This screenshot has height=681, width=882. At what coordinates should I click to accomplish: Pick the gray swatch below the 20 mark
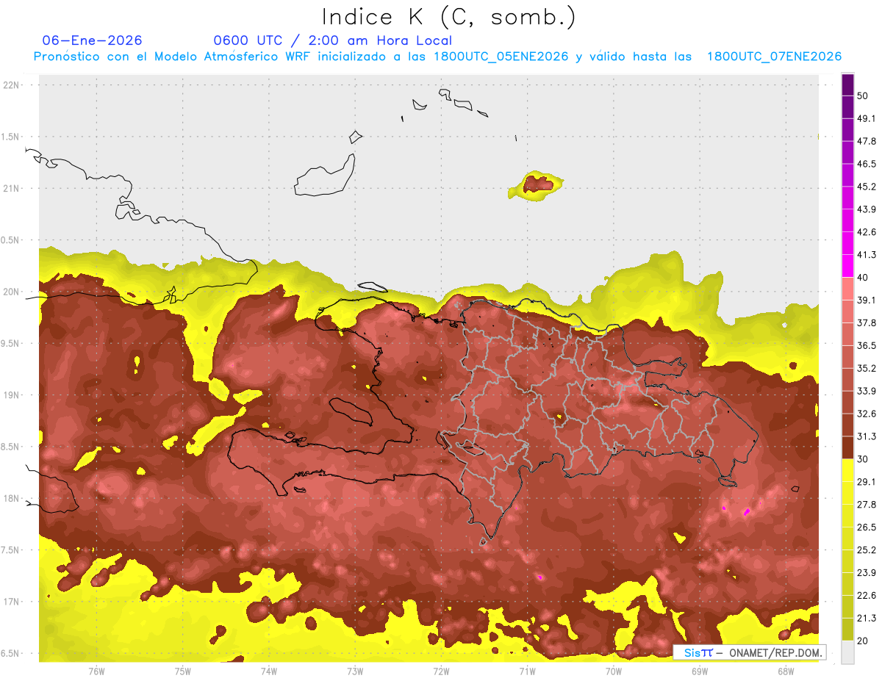click(x=847, y=652)
